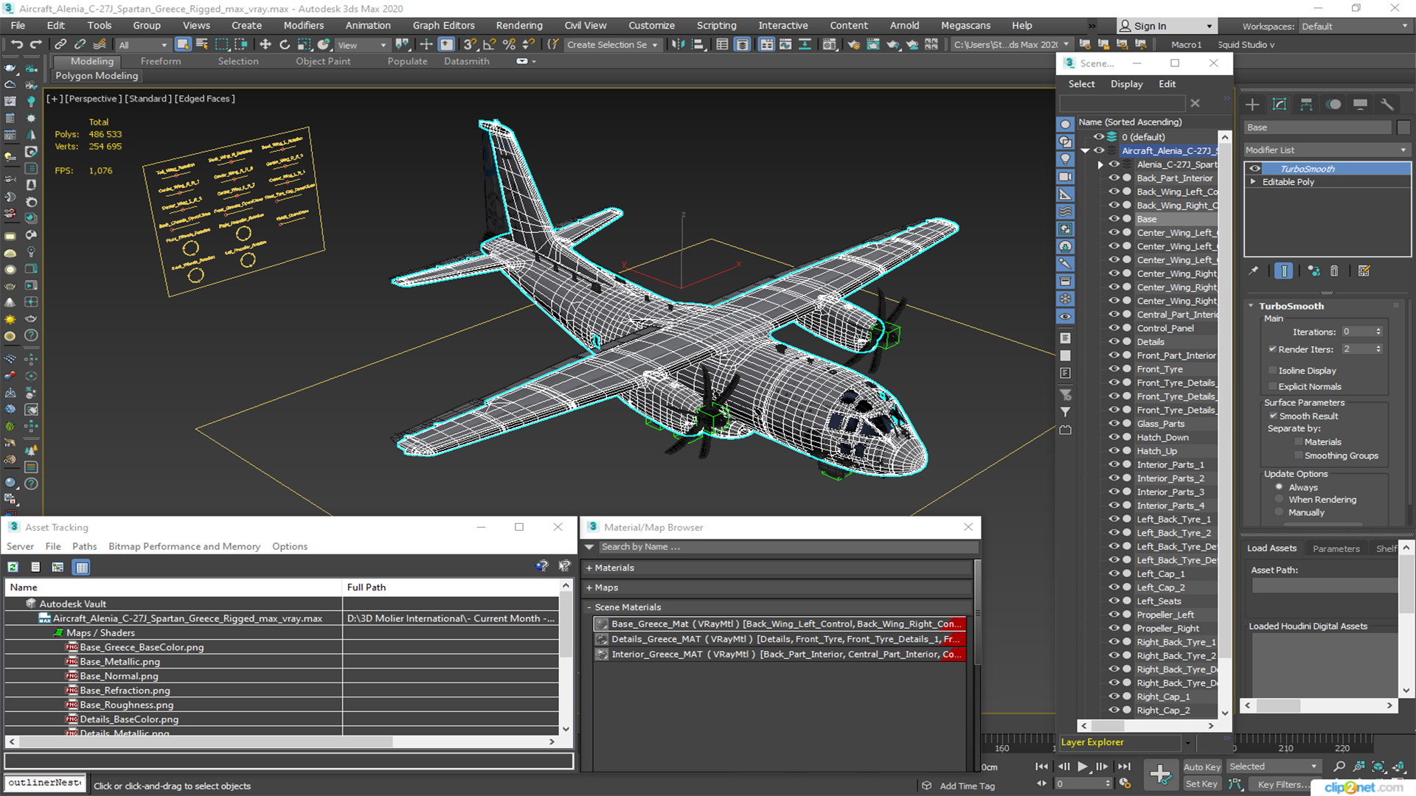This screenshot has width=1416, height=796.
Task: Select Manually update option
Action: coord(1279,512)
